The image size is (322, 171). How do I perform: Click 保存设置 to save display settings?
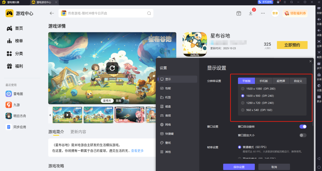[239, 167]
